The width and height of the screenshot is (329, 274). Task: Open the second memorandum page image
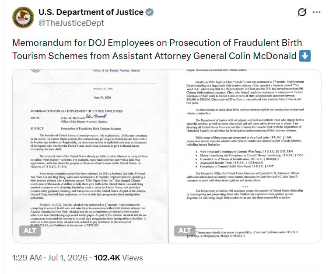coord(245,156)
